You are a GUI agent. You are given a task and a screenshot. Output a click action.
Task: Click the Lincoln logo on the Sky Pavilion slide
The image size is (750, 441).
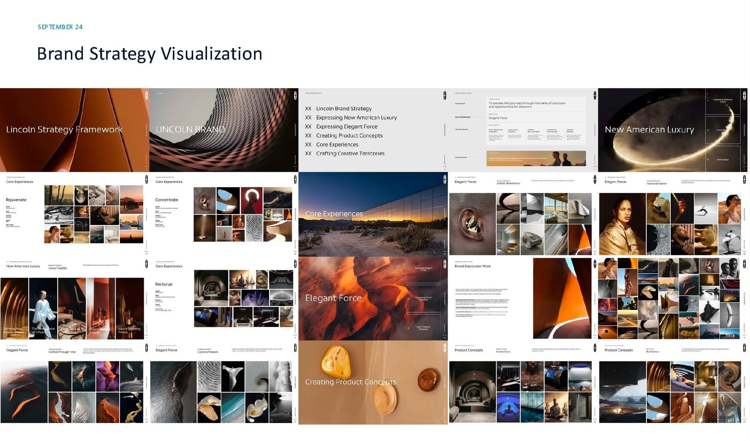tap(744, 348)
